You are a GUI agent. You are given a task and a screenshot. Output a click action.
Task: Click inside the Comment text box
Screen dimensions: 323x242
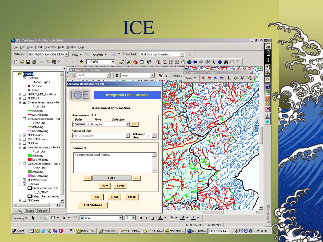113,163
